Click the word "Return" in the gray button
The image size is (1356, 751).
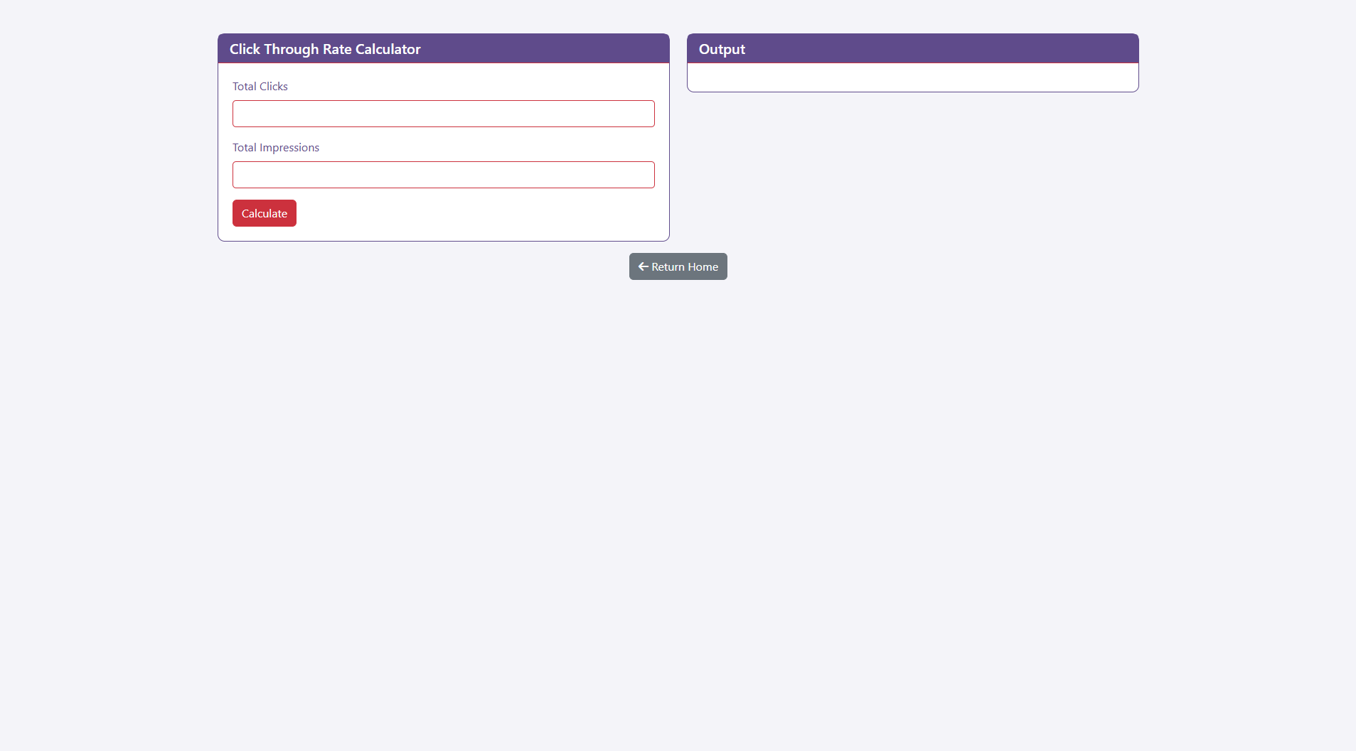coord(668,267)
